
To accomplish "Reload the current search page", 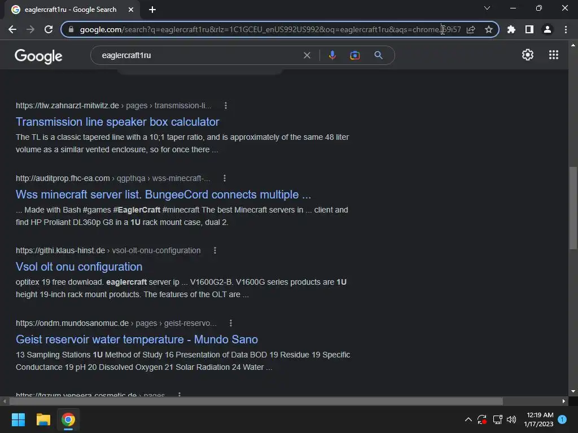I will (x=49, y=29).
